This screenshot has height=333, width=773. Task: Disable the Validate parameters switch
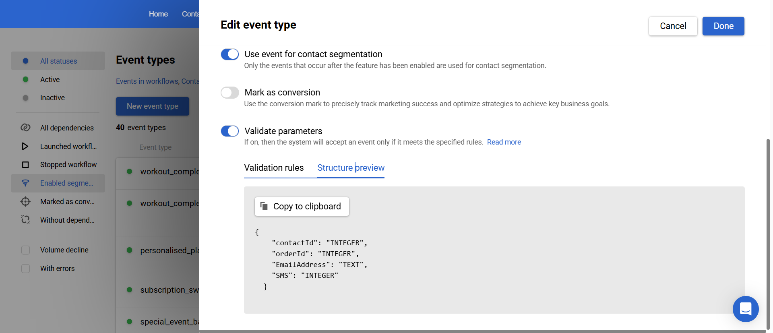pyautogui.click(x=230, y=131)
